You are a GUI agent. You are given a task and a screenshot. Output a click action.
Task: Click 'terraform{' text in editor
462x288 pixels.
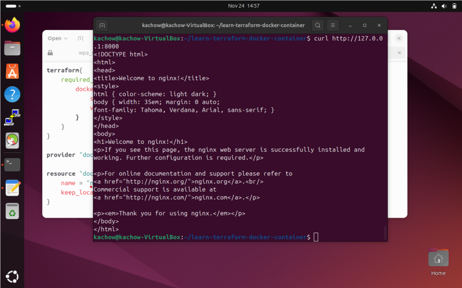click(x=65, y=70)
